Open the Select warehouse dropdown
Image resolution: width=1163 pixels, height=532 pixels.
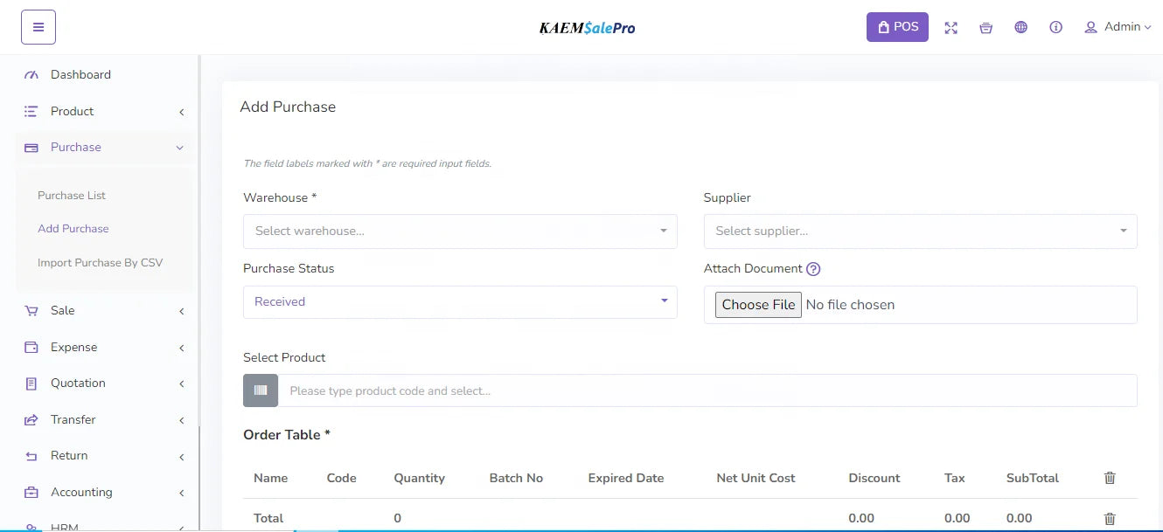click(x=460, y=231)
